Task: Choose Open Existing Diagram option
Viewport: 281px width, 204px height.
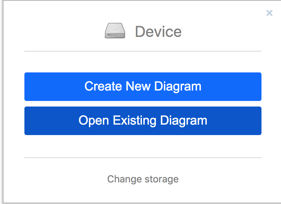Action: (x=143, y=121)
